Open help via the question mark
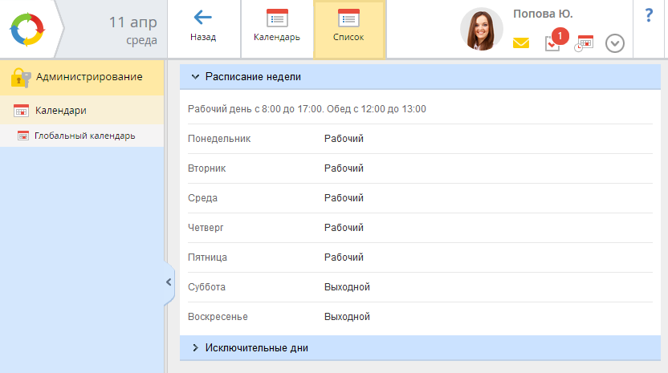Viewport: 668px width, 373px height. tap(649, 16)
